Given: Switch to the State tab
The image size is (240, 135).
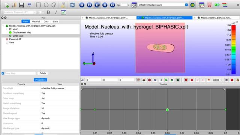Looking at the screenshot, I should tap(55, 21).
